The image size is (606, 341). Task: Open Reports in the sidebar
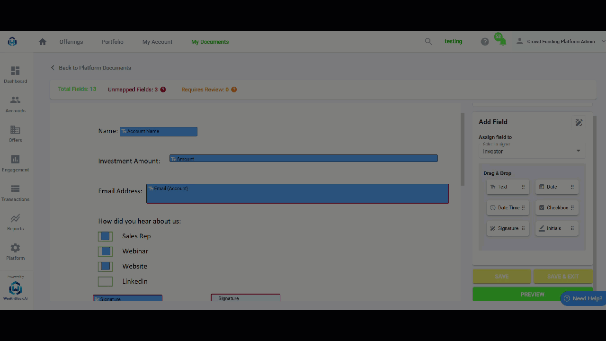(16, 222)
